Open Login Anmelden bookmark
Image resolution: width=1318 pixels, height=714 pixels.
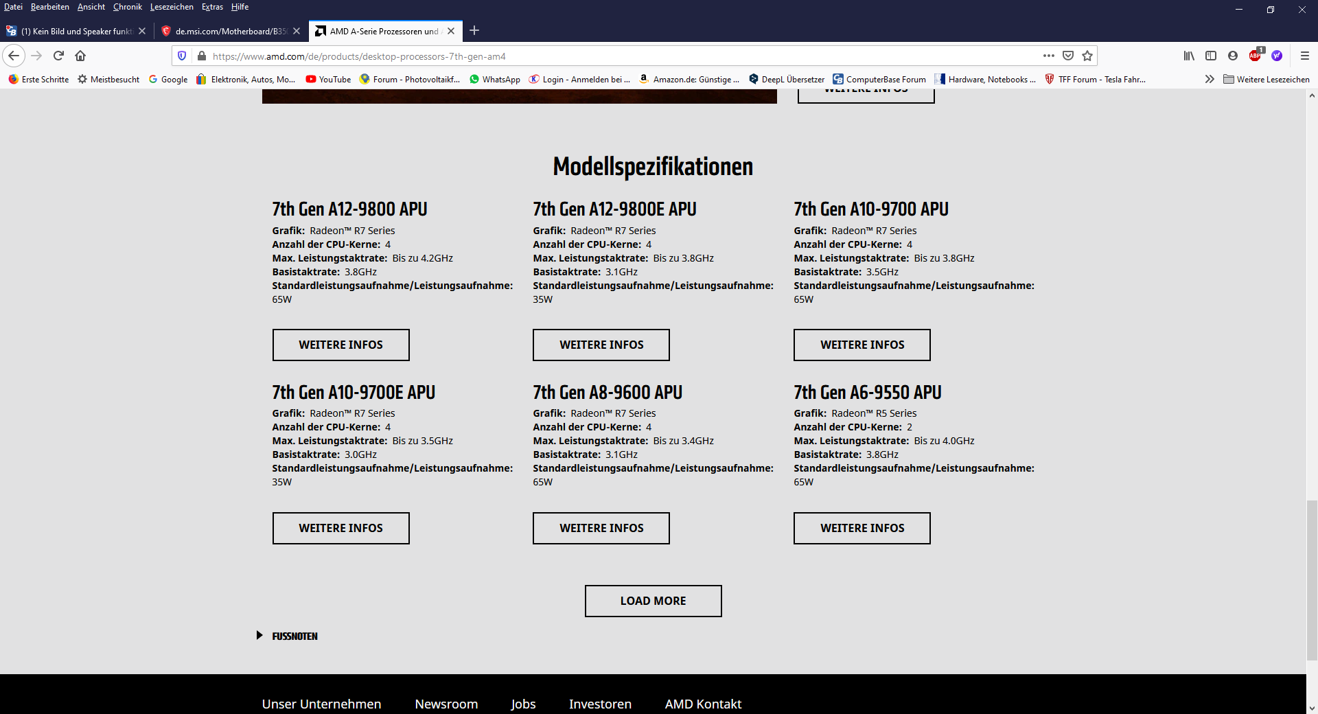pos(579,79)
